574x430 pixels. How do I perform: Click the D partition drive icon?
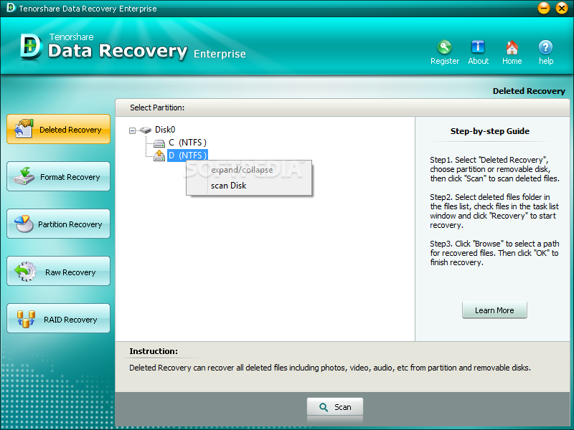tap(159, 156)
